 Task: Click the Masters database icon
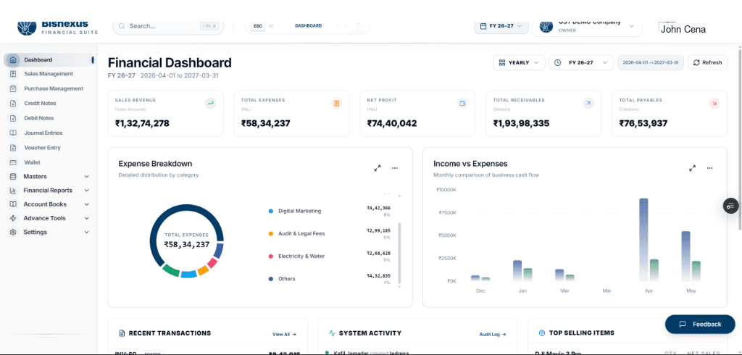point(13,177)
